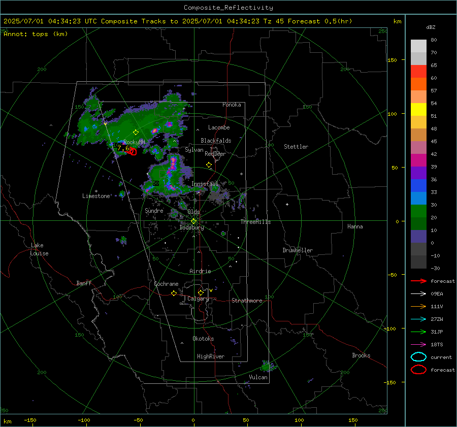
Task: Click the yellow diamond marker below Cochrane
Action: click(x=174, y=293)
